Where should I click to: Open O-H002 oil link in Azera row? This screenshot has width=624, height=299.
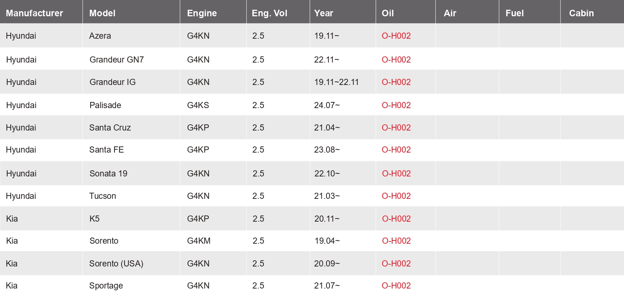pos(396,36)
